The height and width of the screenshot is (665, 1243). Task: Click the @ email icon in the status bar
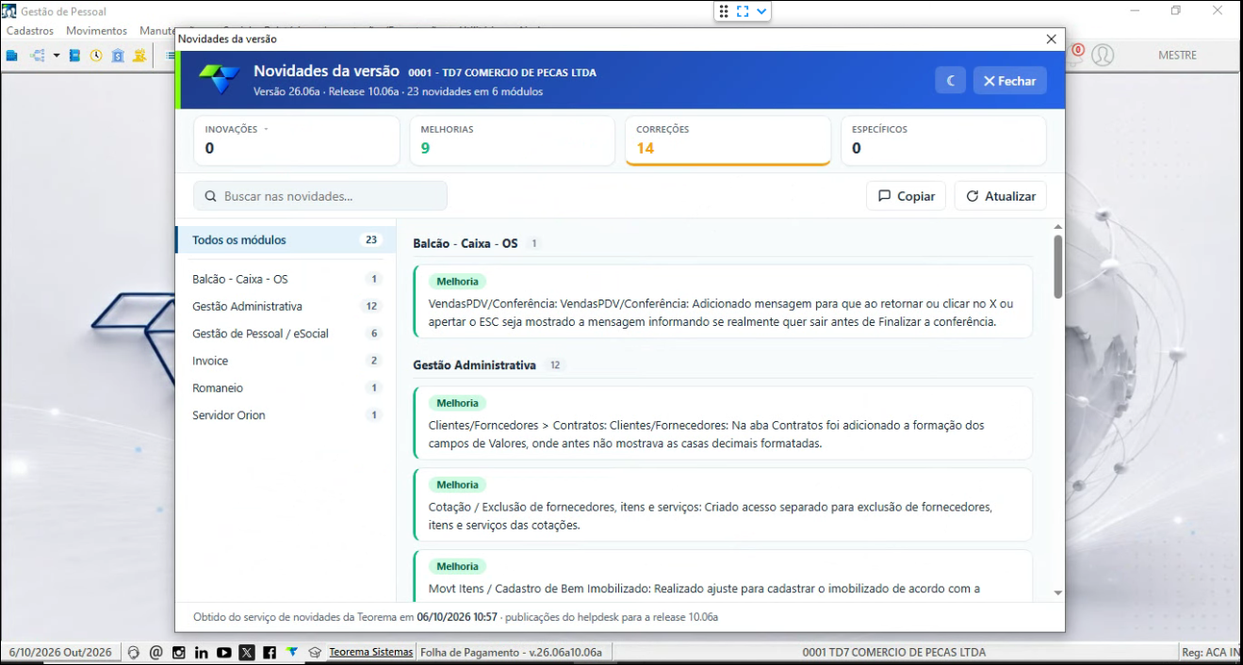[156, 652]
